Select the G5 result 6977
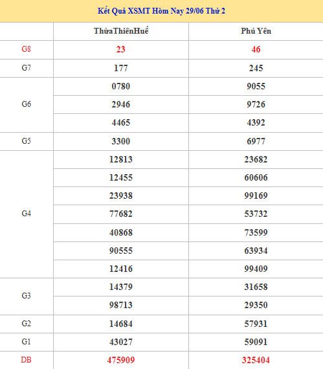This screenshot has width=323, height=369. tap(256, 141)
